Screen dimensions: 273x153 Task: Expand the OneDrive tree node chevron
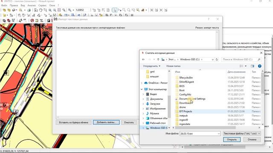[142, 83]
